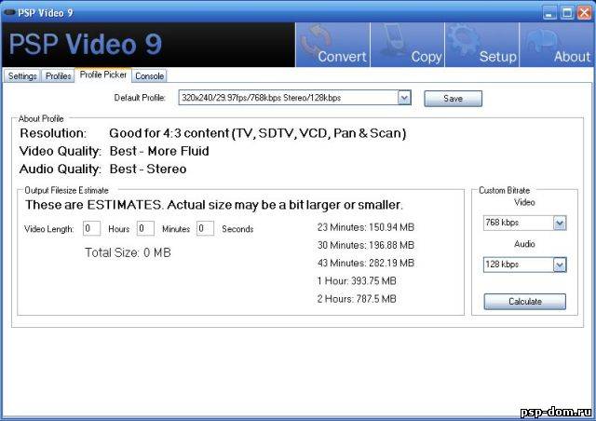Close the PSP Video 9 window
Viewport: 596px width, 421px height.
[583, 11]
